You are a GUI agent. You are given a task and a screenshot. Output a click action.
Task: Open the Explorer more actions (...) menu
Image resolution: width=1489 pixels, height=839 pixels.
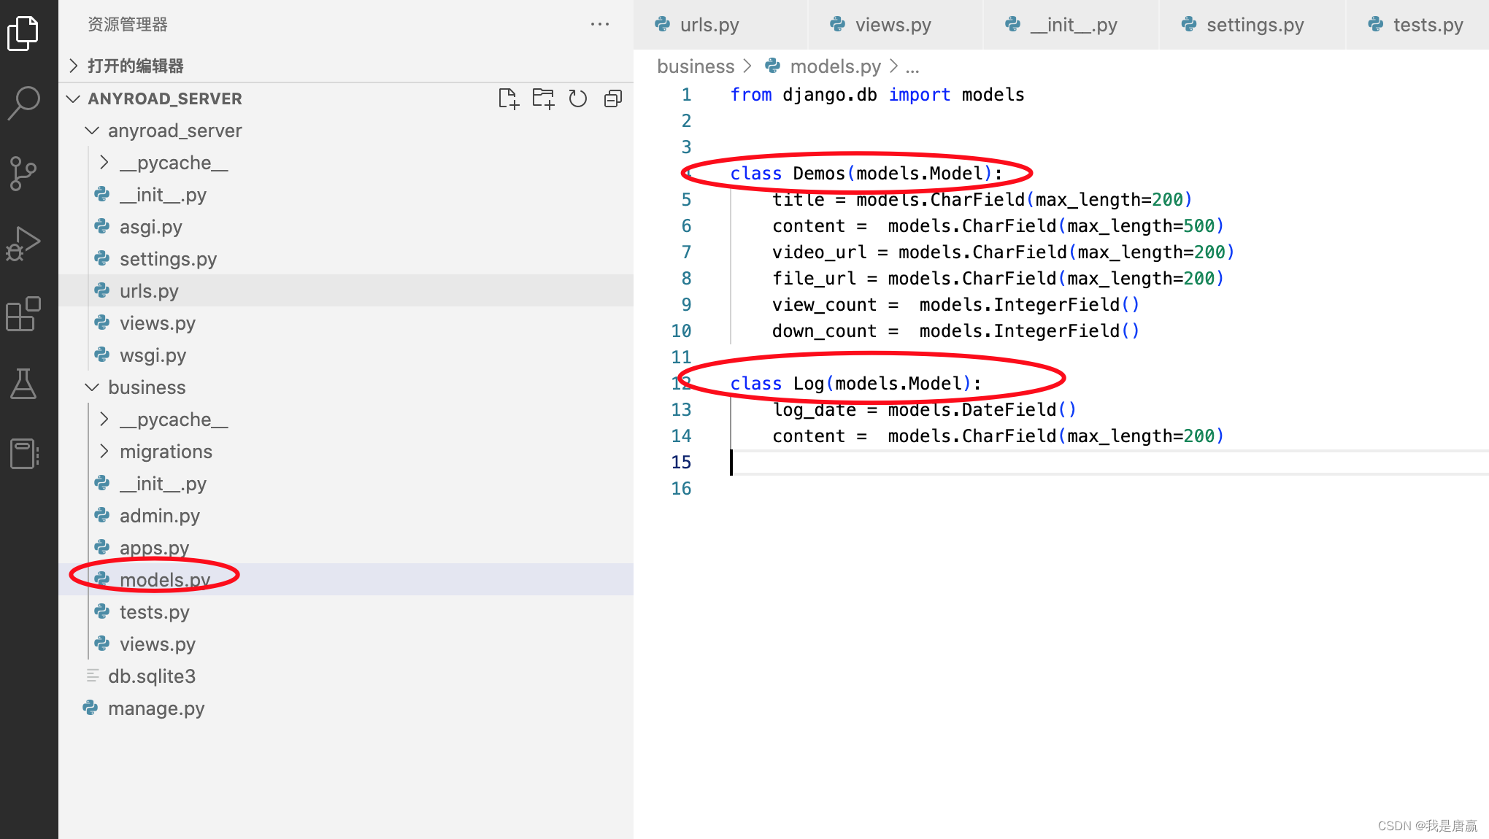pos(599,24)
